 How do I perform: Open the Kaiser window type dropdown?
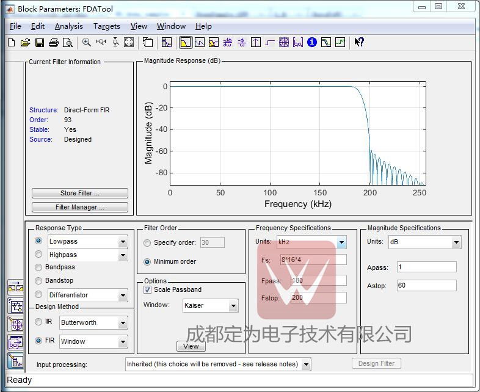233,306
